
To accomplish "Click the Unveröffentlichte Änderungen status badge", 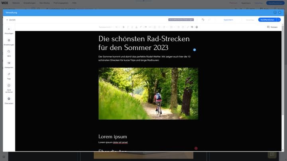I will [x=181, y=20].
